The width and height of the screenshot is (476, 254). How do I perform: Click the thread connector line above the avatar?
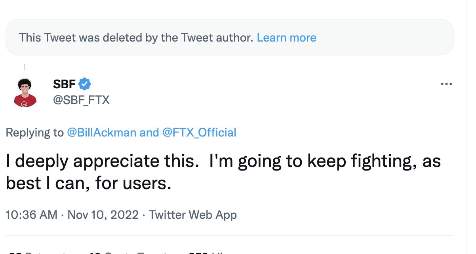(25, 68)
